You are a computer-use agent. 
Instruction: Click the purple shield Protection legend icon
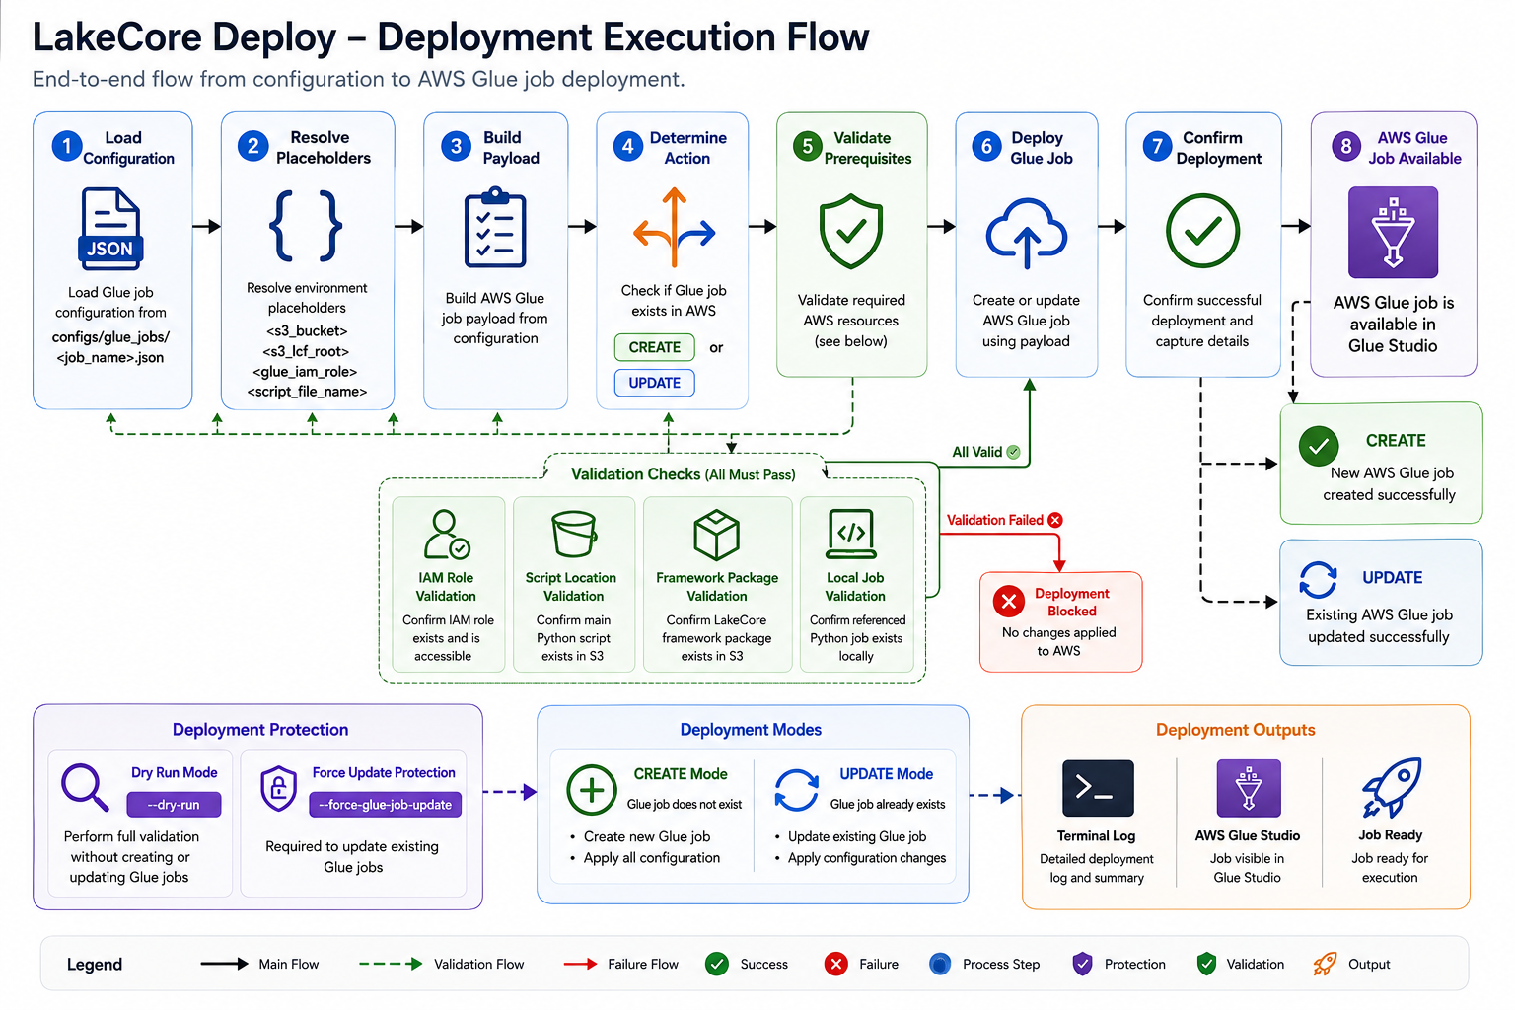pyautogui.click(x=1082, y=964)
